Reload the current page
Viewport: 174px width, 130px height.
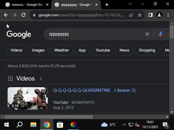23,15
